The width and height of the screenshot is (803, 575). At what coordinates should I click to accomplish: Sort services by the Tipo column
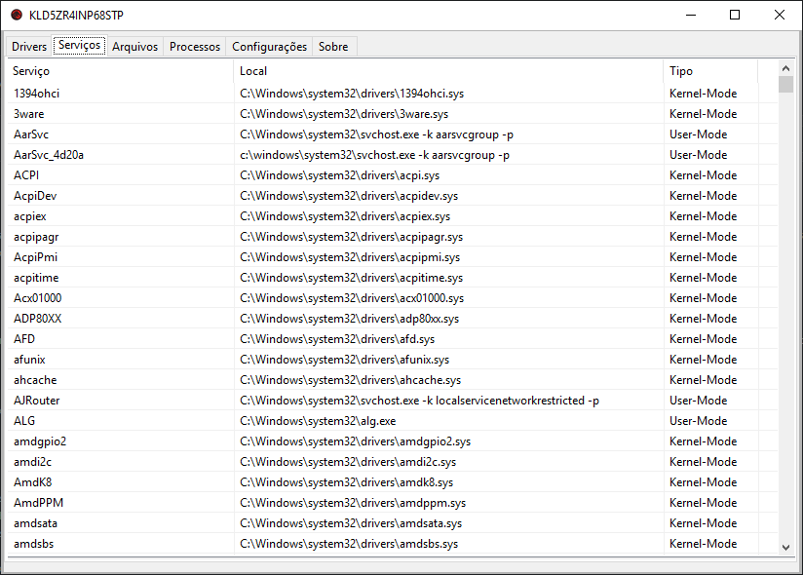(682, 71)
